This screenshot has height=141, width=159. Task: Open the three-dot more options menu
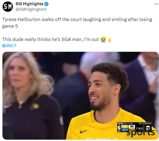[156, 4]
